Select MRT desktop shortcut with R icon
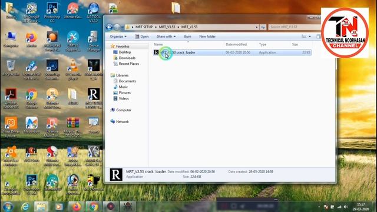The height and width of the screenshot is (212, 377). pos(94,98)
